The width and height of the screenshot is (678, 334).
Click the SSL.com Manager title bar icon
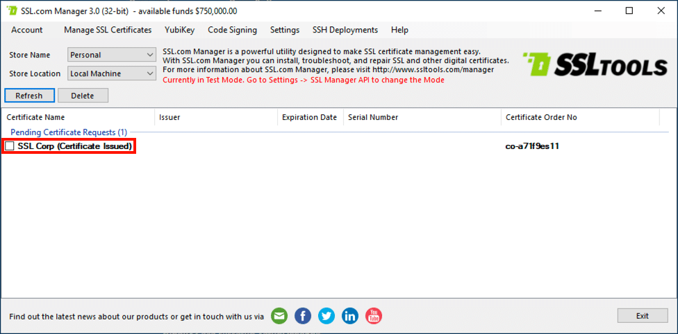coord(12,11)
